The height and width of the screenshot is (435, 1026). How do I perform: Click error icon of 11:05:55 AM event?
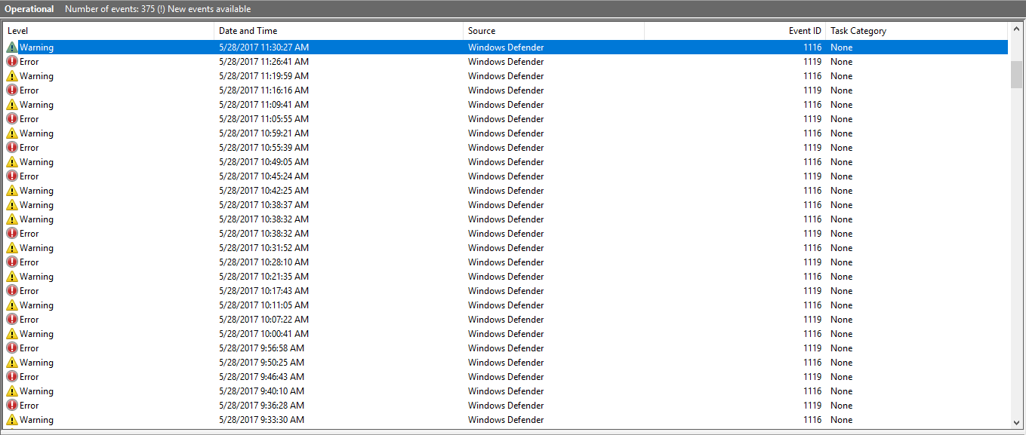tap(12, 119)
